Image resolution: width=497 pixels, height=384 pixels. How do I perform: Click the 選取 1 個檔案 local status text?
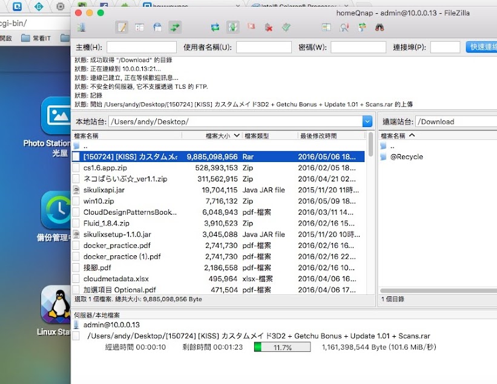tap(138, 299)
